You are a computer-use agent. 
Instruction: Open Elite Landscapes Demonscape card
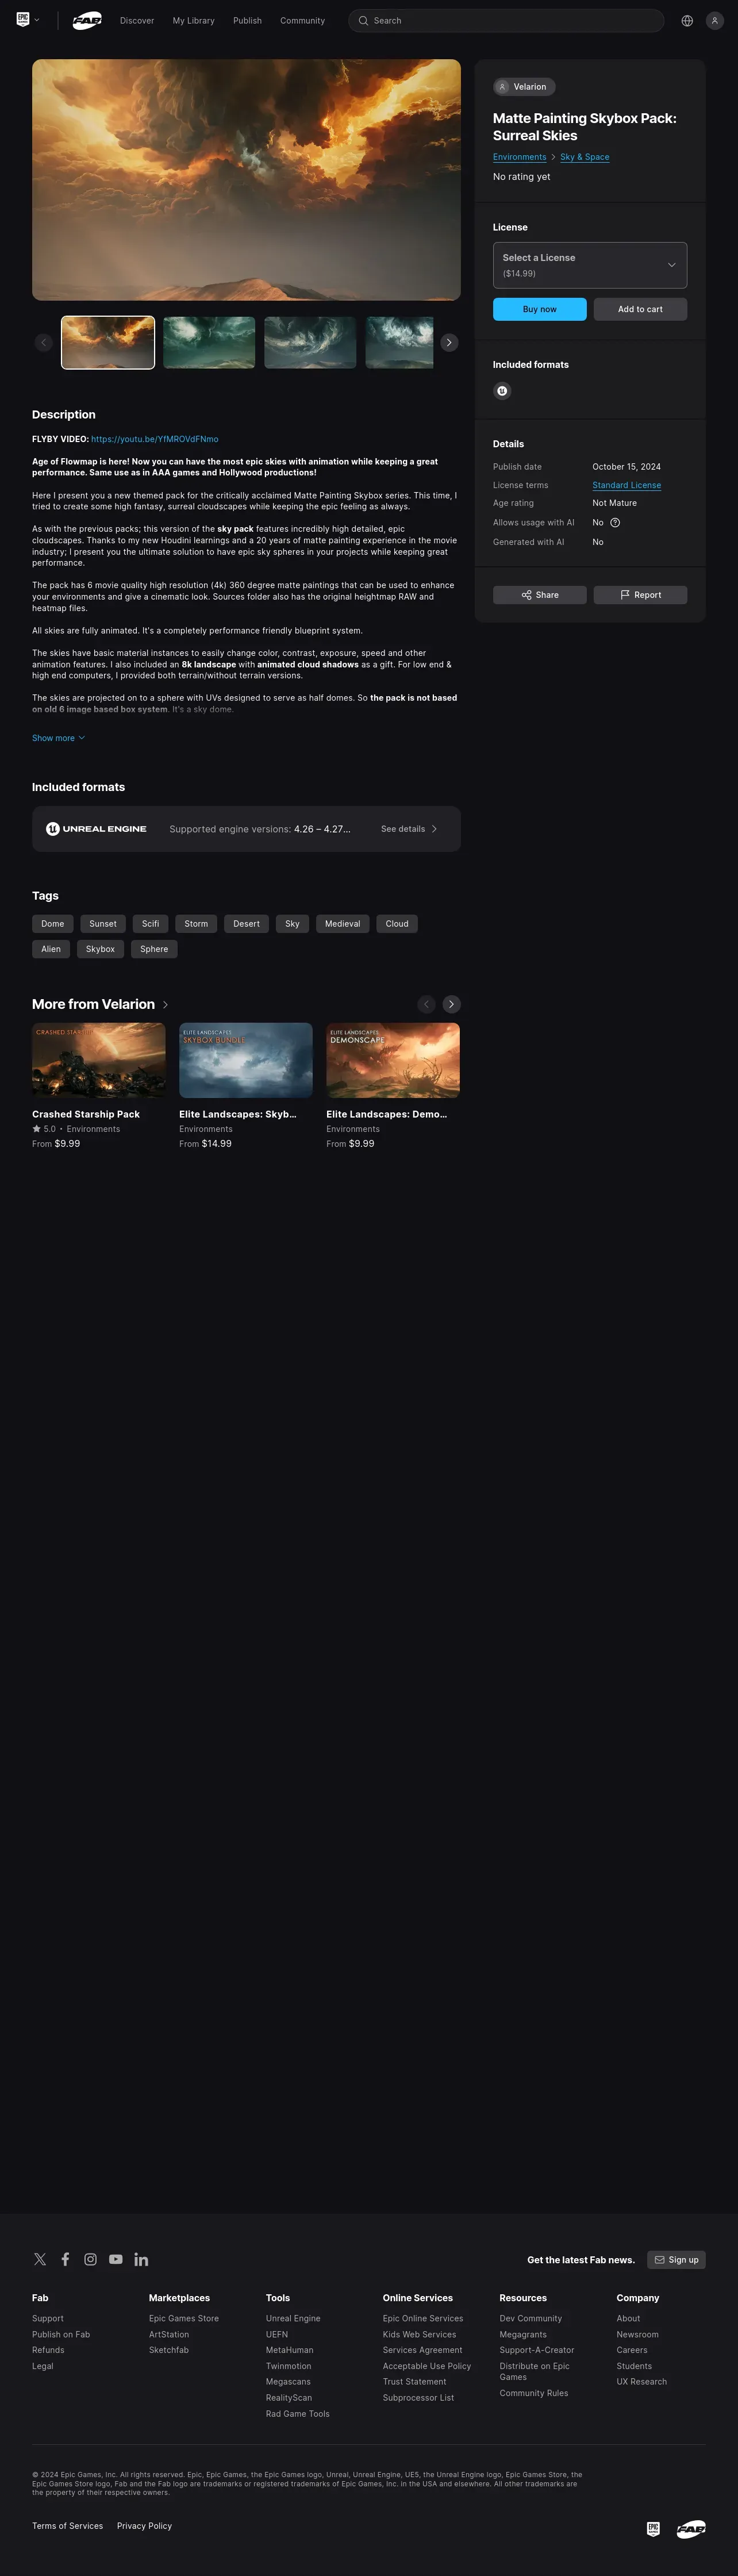point(393,1086)
